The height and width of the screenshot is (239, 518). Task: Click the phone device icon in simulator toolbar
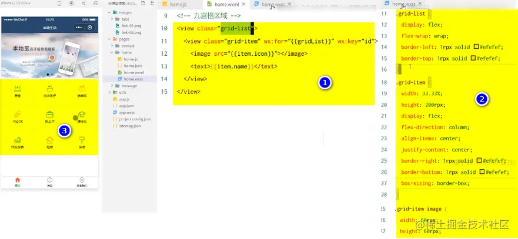[59, 4]
